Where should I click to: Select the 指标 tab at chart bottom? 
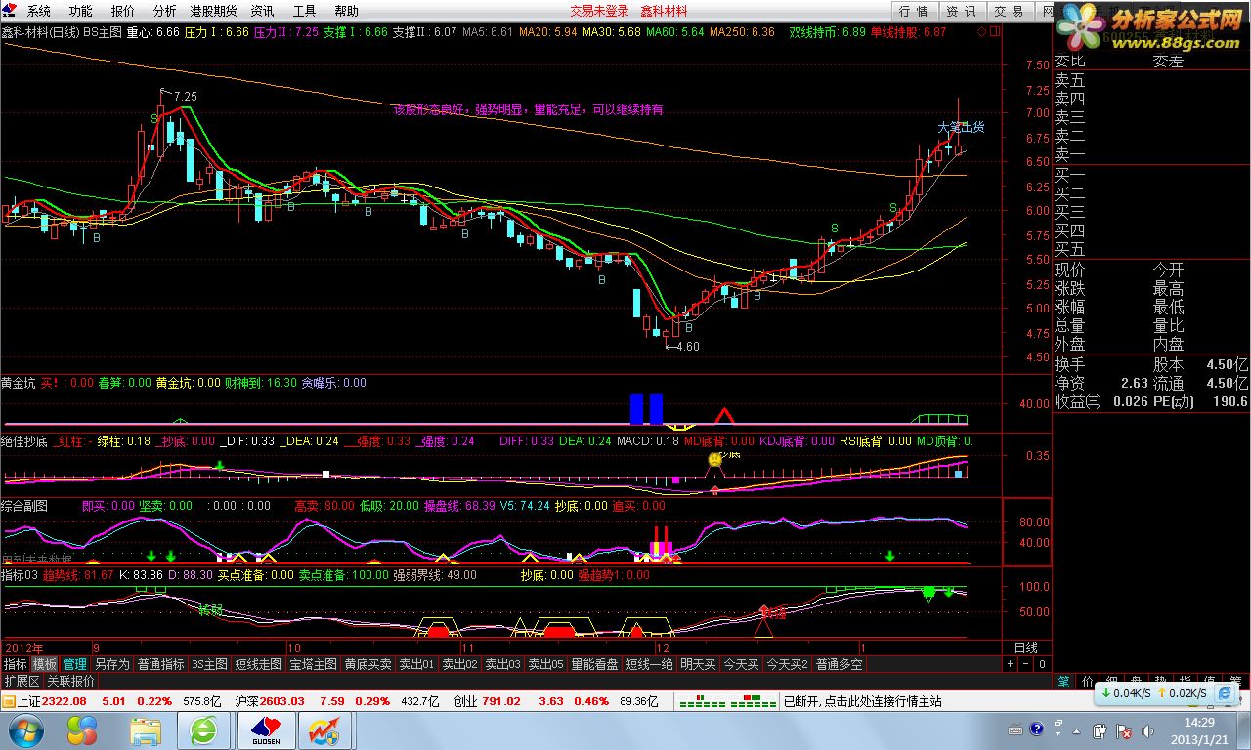15,664
